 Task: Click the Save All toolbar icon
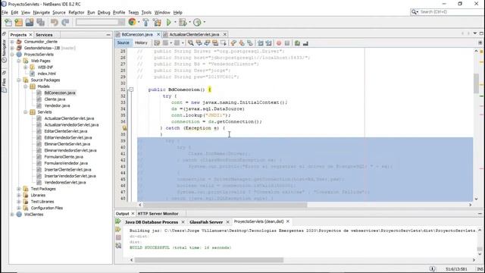pos(40,22)
